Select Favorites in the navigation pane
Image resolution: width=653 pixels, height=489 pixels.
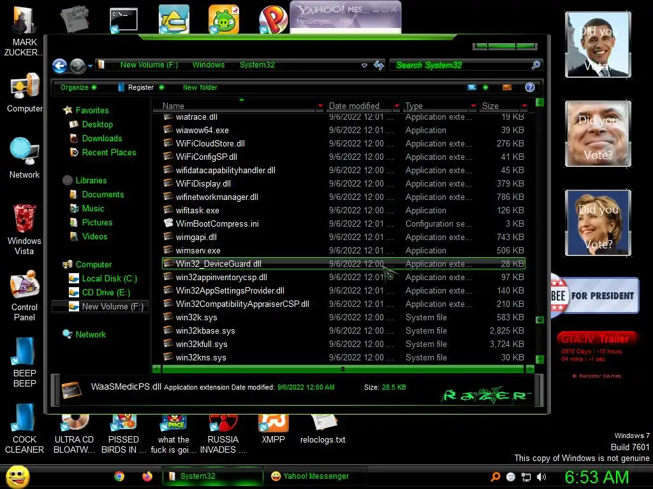92,110
